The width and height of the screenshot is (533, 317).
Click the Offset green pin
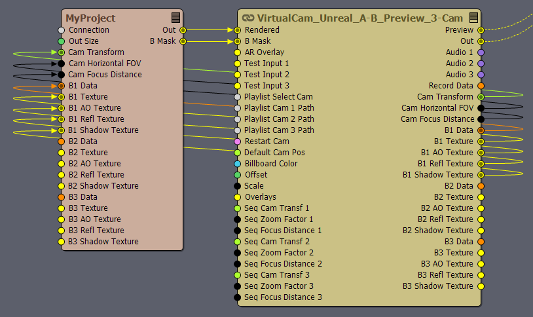pyautogui.click(x=238, y=175)
